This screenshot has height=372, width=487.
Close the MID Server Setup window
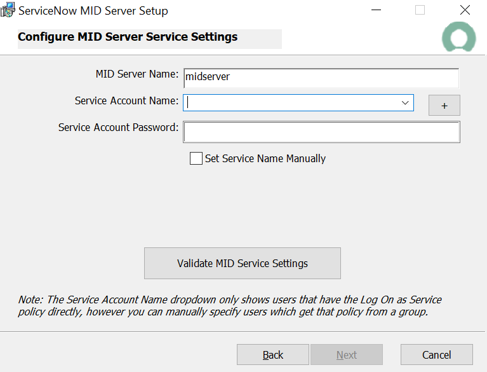coord(465,10)
